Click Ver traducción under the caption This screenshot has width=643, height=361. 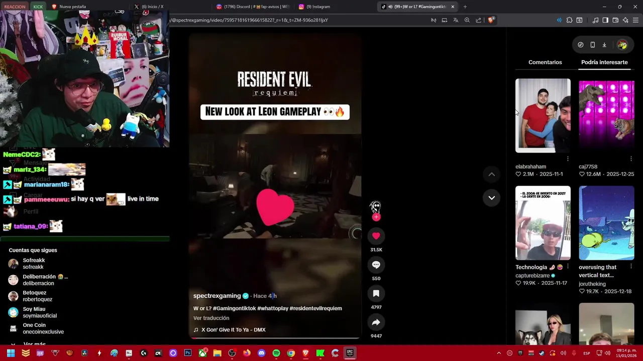[x=211, y=318]
